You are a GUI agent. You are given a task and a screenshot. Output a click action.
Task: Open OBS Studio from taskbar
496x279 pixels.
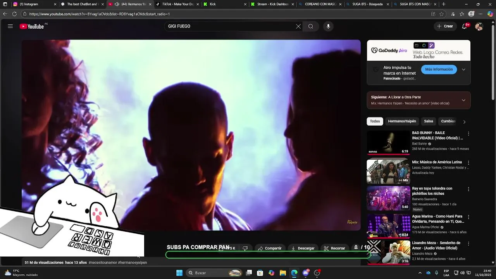317,273
